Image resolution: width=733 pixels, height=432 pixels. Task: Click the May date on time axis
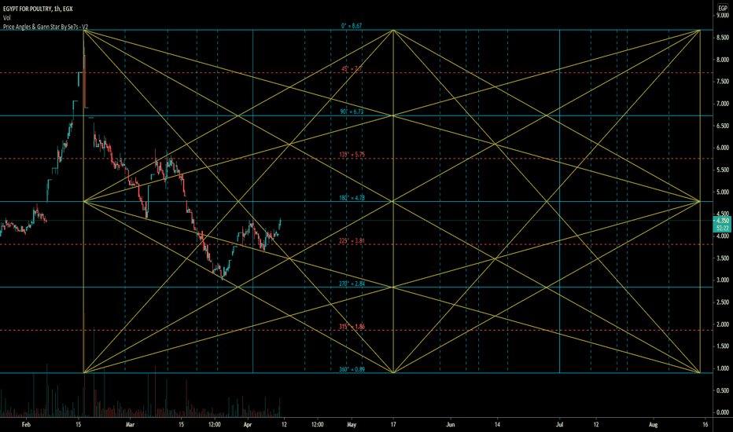click(x=352, y=424)
